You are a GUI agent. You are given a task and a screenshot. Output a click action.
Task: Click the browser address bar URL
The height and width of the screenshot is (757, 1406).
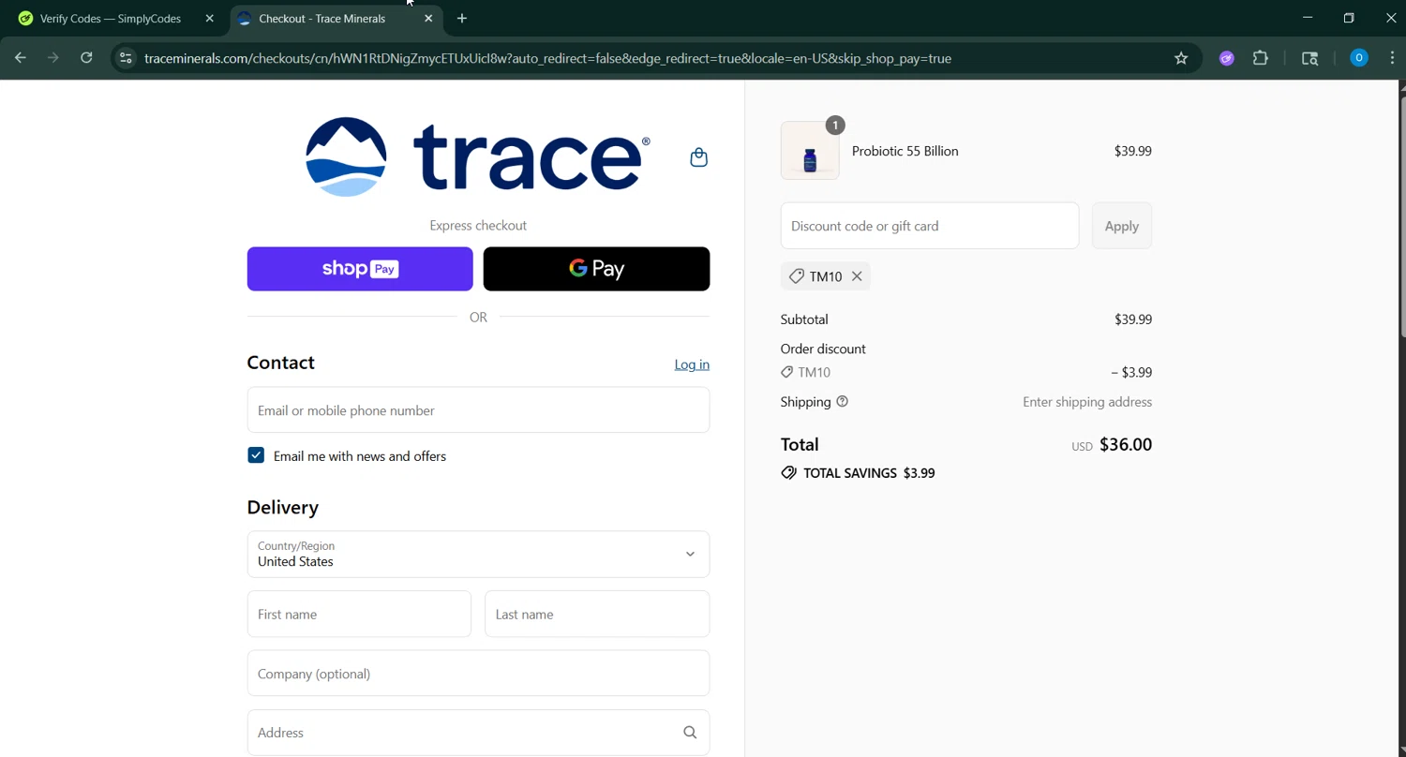[x=548, y=58]
